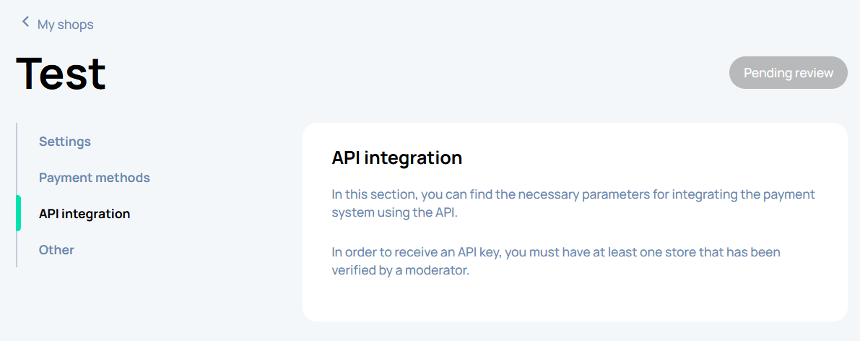
Task: Click the green active indicator beside API integration
Action: [x=18, y=214]
